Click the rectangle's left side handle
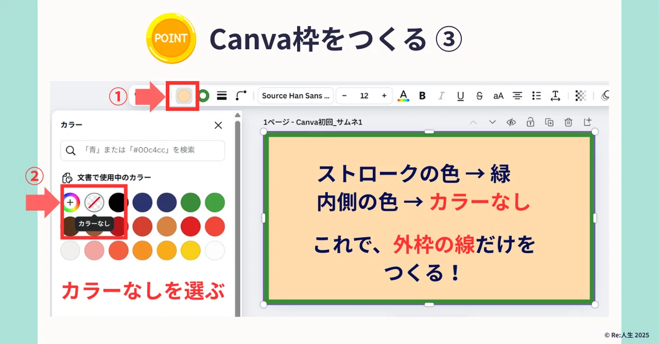This screenshot has height=344, width=659. (264, 218)
